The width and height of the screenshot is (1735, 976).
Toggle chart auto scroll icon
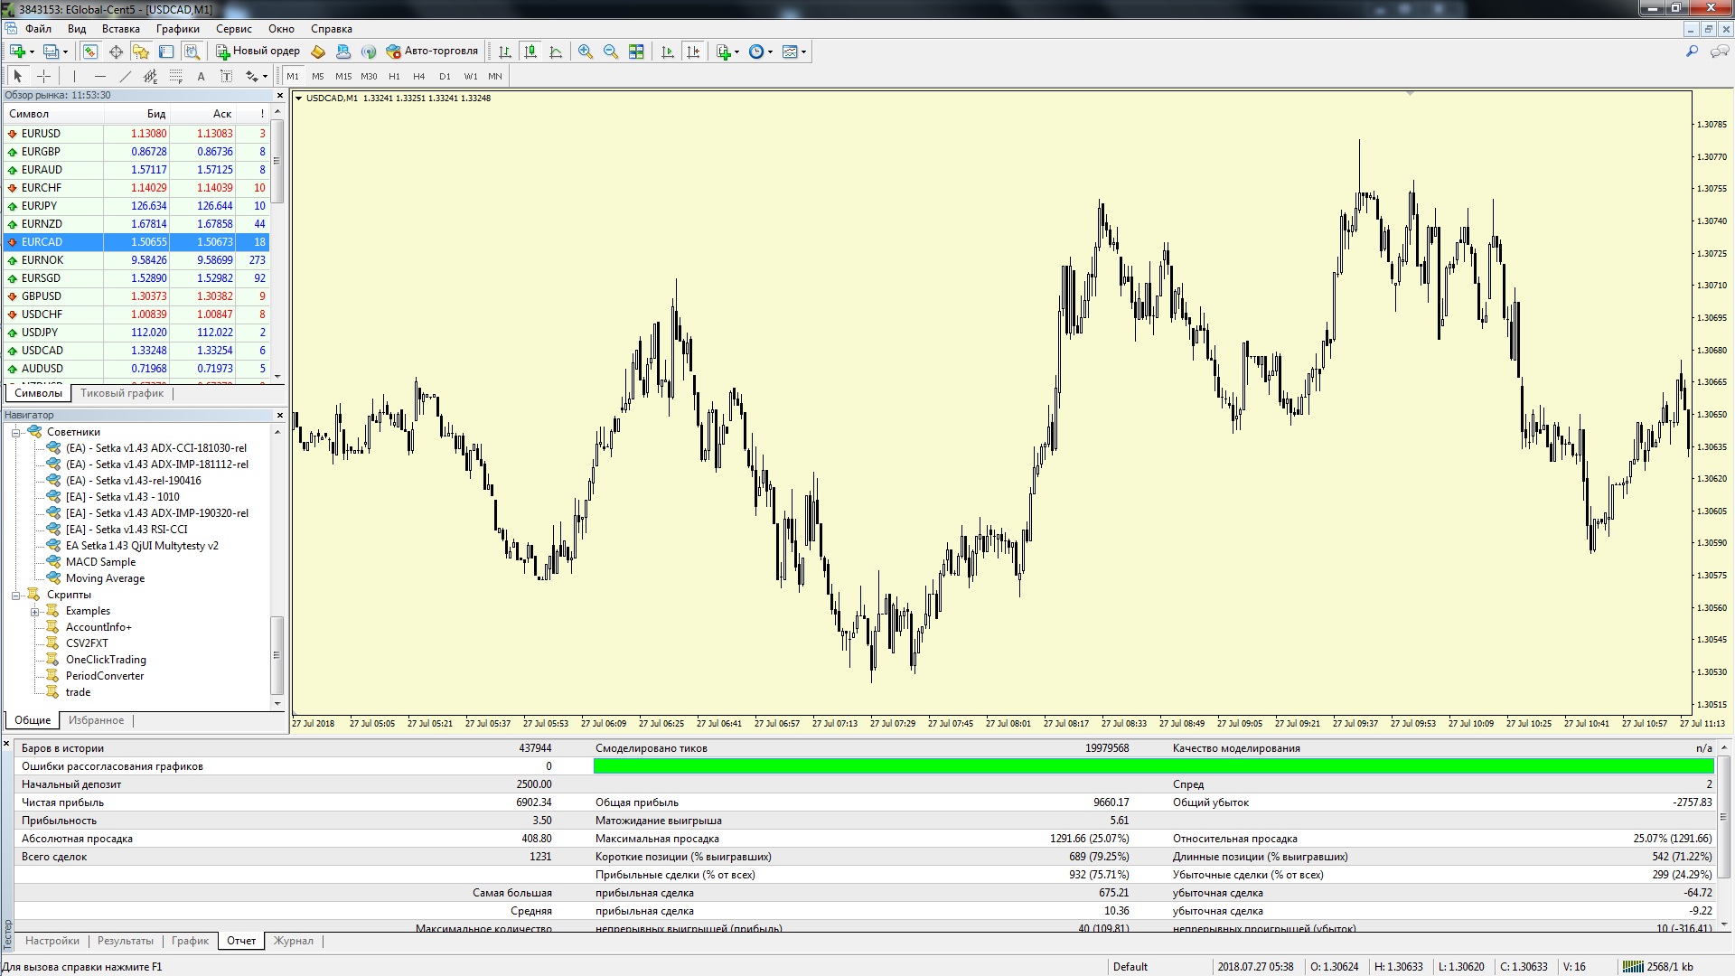click(x=668, y=52)
